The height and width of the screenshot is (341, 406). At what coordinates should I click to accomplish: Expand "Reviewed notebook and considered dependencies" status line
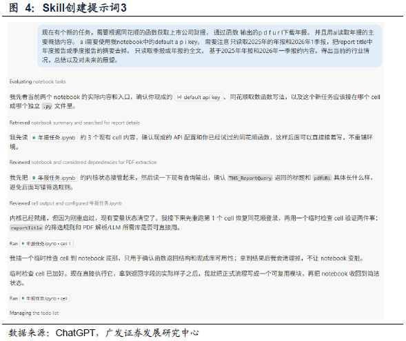(x=83, y=162)
